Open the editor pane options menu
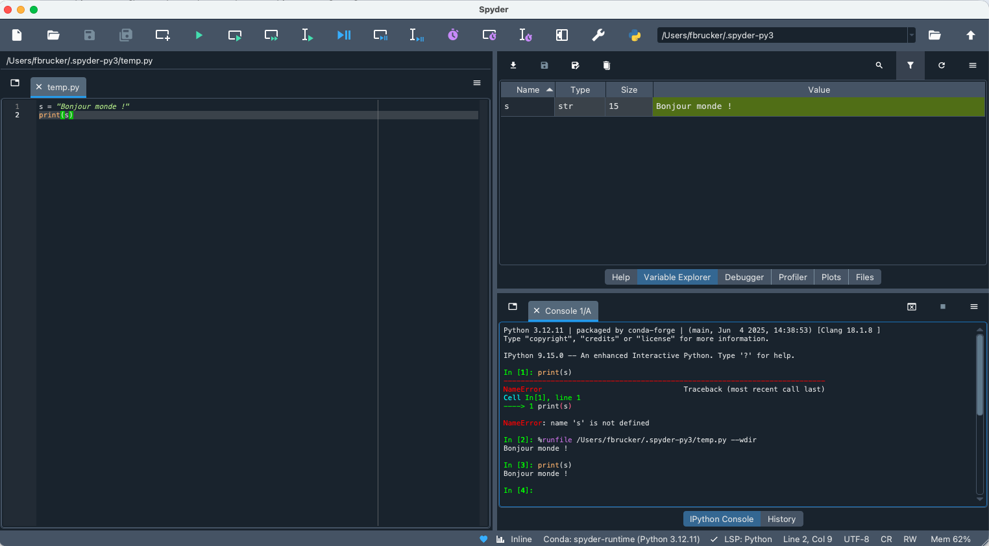 point(477,83)
